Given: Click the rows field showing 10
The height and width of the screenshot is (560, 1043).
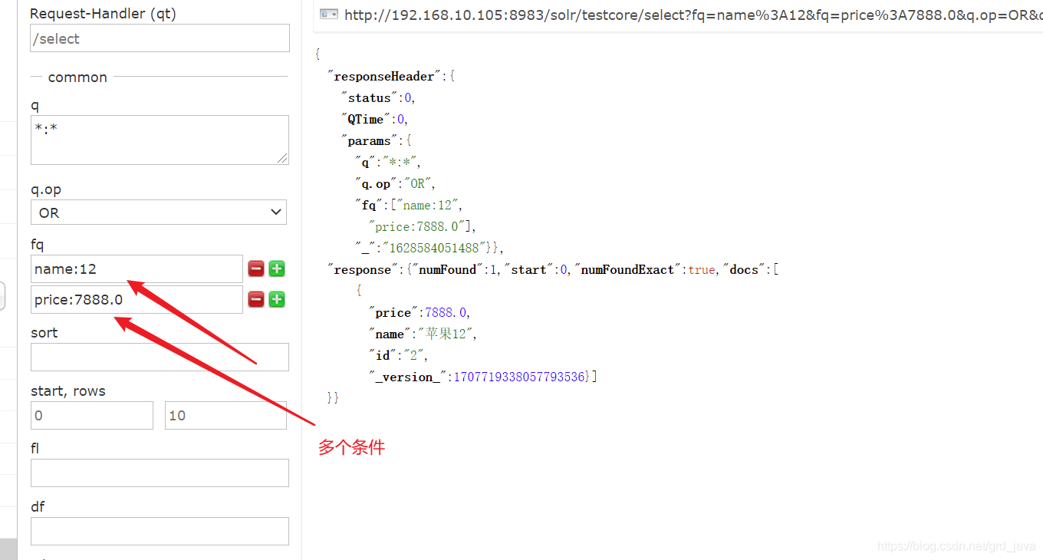Looking at the screenshot, I should click(225, 415).
